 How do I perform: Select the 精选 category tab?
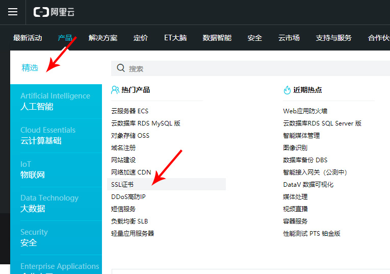tap(30, 67)
